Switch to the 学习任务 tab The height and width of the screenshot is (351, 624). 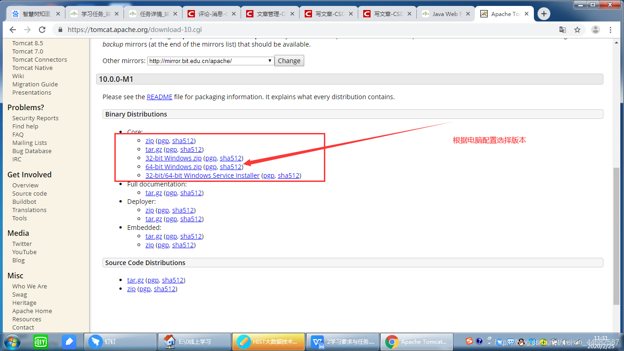(94, 14)
